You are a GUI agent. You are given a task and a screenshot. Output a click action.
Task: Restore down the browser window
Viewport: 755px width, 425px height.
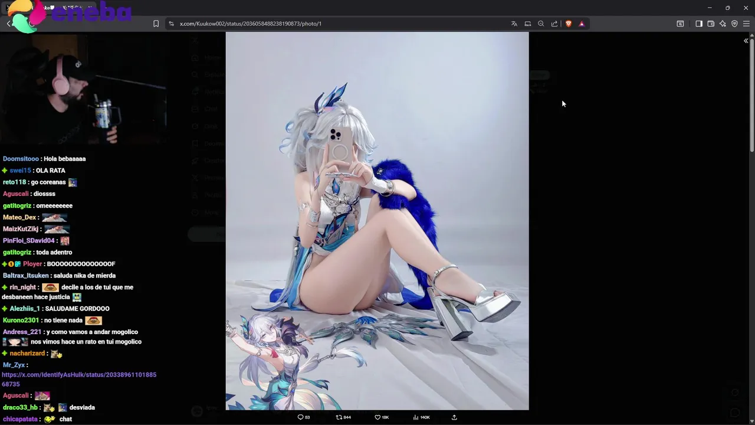(x=727, y=8)
